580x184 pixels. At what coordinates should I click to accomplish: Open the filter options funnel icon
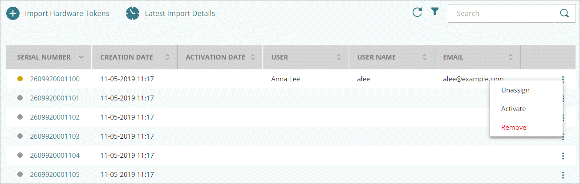[435, 12]
